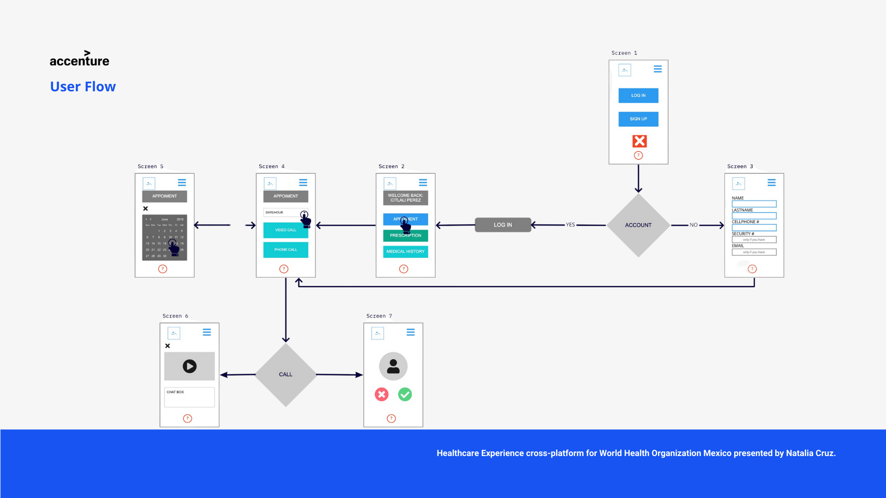The height and width of the screenshot is (498, 886).
Task: Click the red decline call icon
Action: point(382,394)
